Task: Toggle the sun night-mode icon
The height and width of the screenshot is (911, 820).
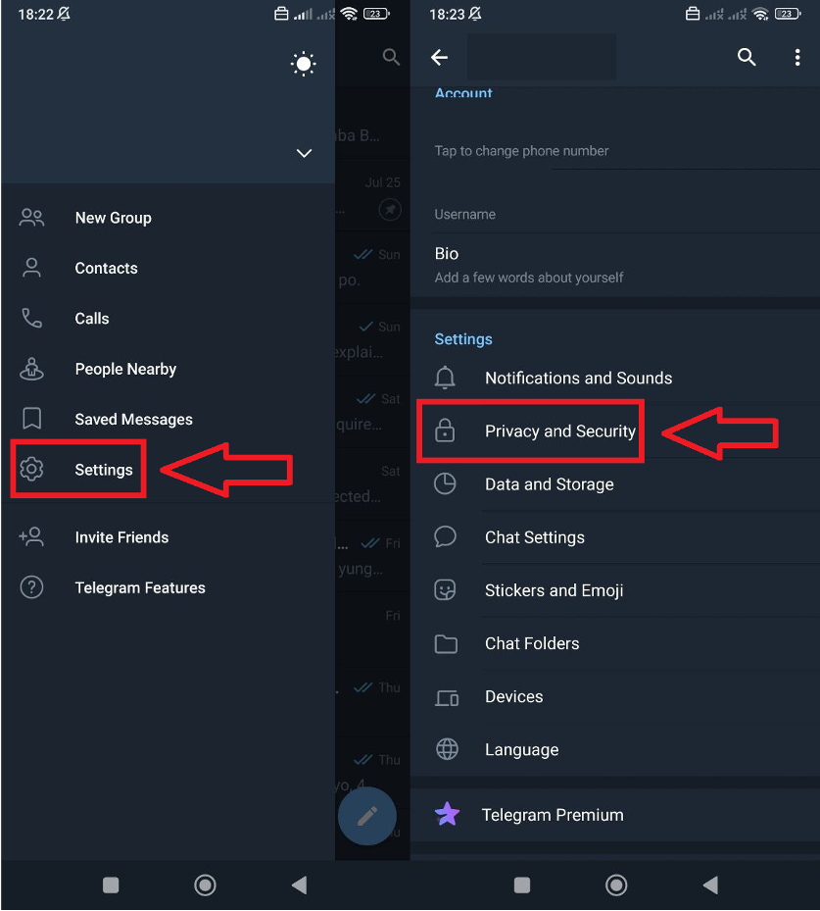Action: [304, 65]
